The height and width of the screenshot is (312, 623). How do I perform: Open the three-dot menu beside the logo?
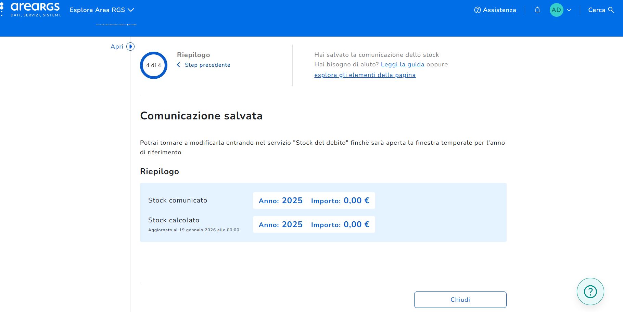pos(2,9)
